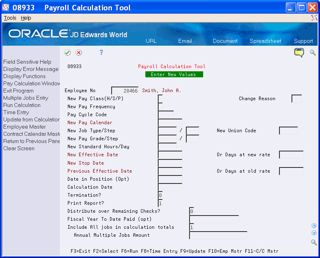Click the scroll up arrow icon

click(x=314, y=226)
